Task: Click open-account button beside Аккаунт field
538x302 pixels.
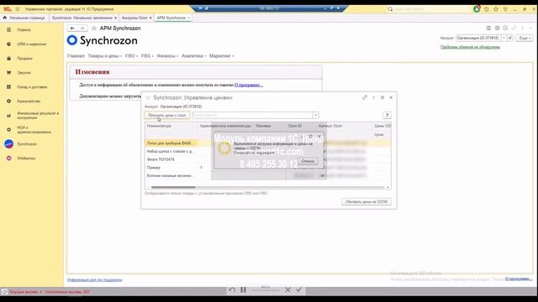Action: (510, 38)
